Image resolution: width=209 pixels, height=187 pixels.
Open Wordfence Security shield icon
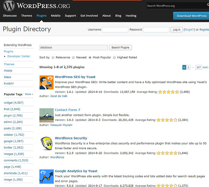pyautogui.click(x=46, y=144)
